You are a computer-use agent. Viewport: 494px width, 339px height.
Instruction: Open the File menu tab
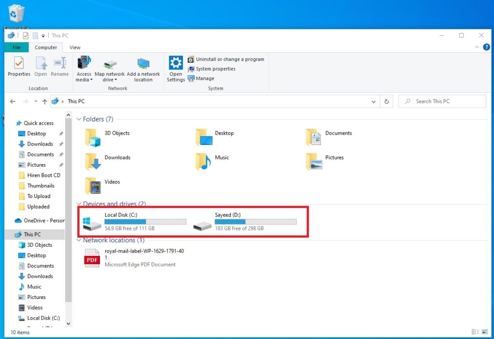coord(16,47)
